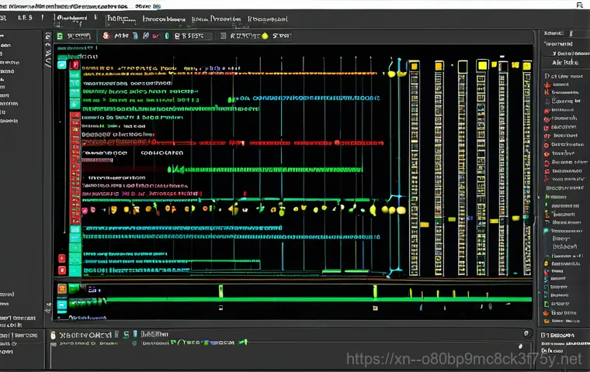Toggle the yellow square atop the last meter column

point(527,66)
